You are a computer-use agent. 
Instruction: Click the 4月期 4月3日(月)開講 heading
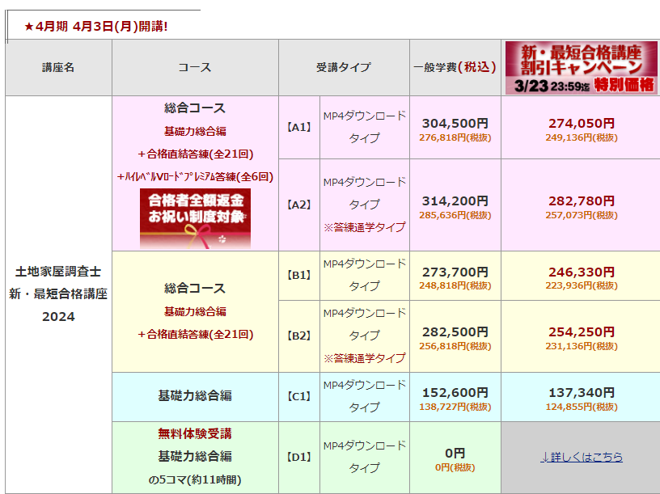pyautogui.click(x=96, y=27)
